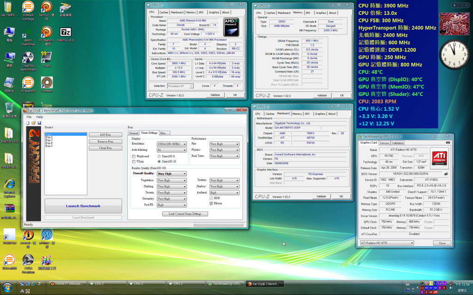Screen dimensions: 473x295
Task: Click the slideshow picture gadget thumbnail
Action: pyautogui.click(x=454, y=24)
